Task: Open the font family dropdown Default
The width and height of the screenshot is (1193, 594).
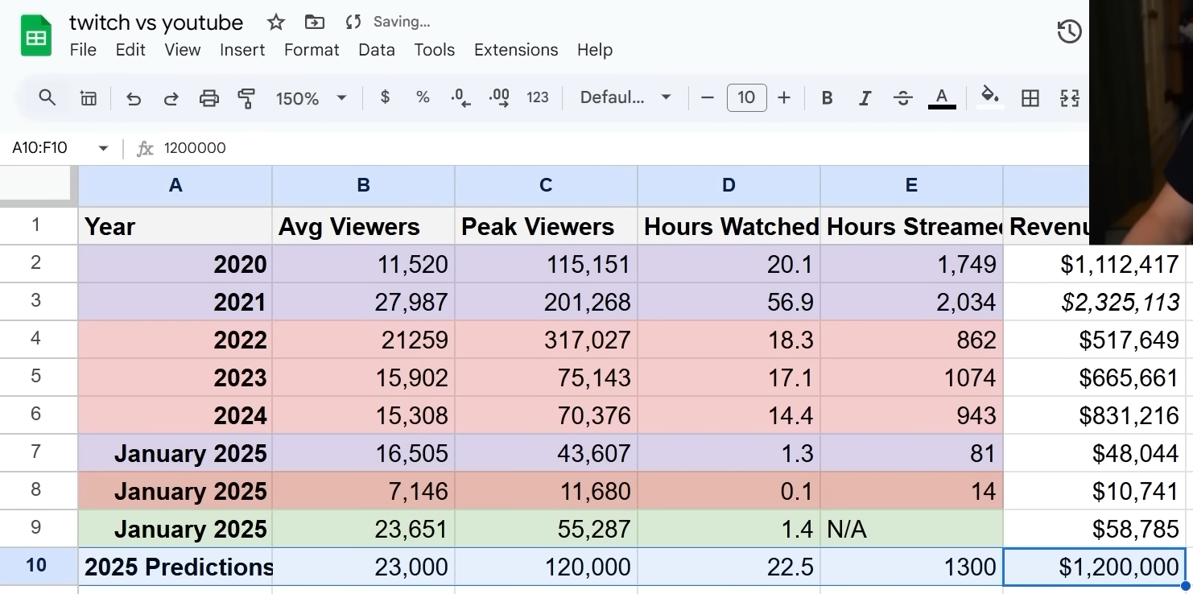Action: [625, 98]
